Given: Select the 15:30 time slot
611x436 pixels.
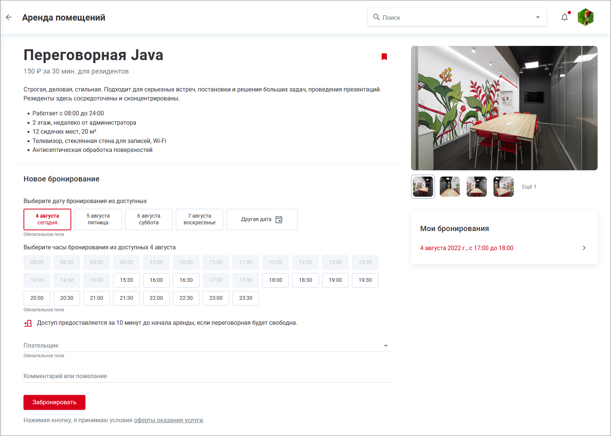Looking at the screenshot, I should [126, 280].
